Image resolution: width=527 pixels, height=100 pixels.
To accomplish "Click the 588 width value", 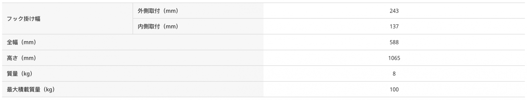I will point(394,42).
